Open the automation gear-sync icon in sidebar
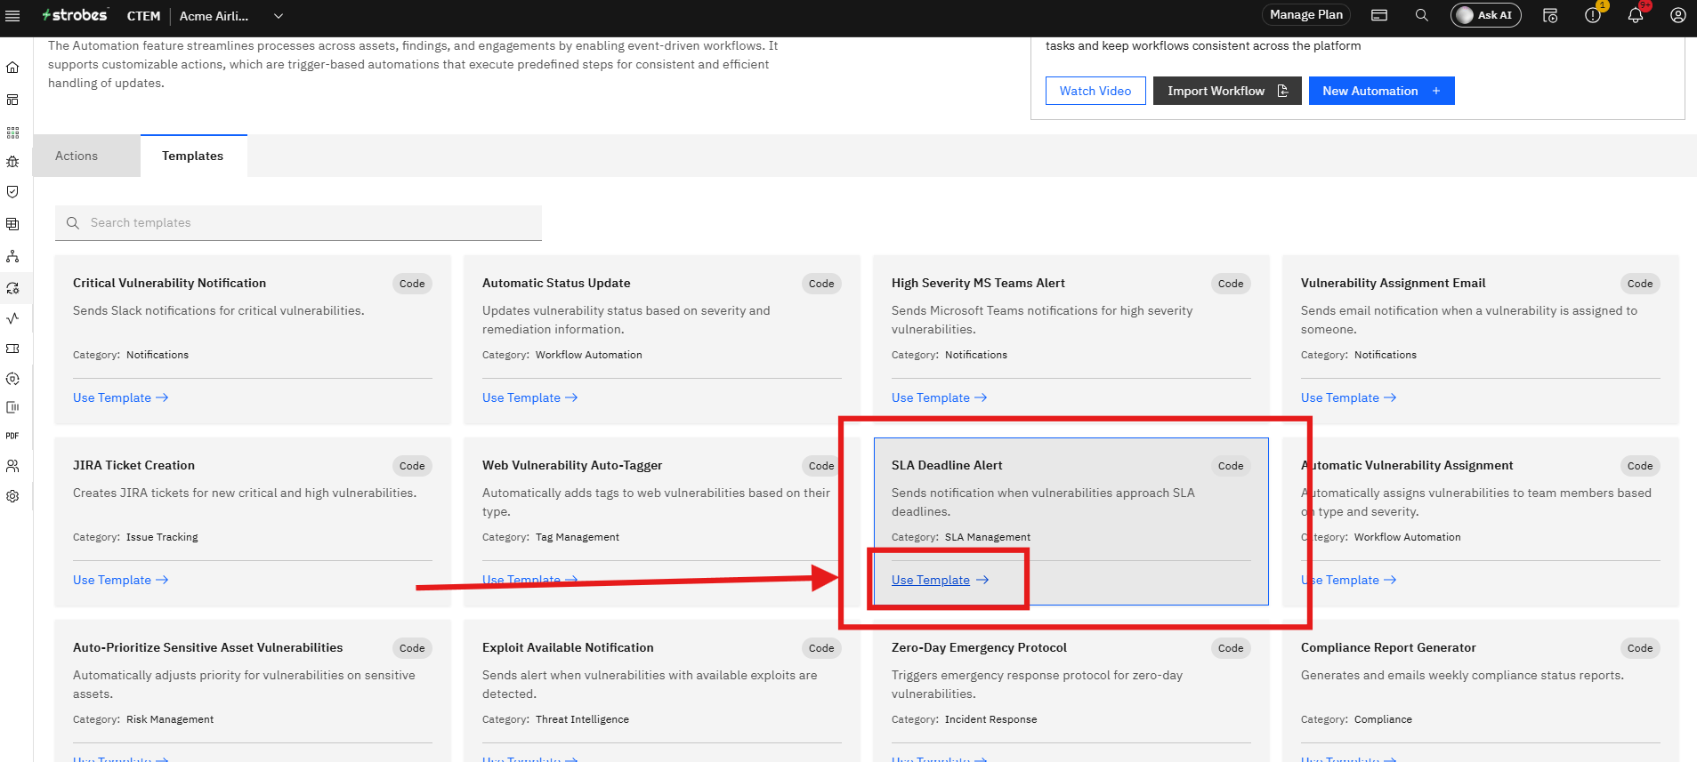This screenshot has width=1697, height=762. pos(12,288)
